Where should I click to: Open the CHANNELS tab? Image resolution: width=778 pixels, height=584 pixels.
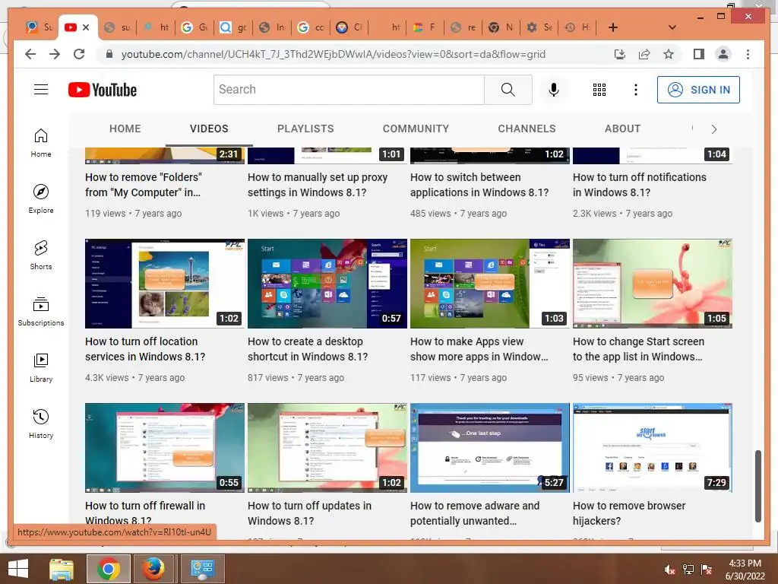coord(527,129)
